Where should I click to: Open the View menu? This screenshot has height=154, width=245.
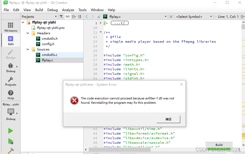pos(27,10)
